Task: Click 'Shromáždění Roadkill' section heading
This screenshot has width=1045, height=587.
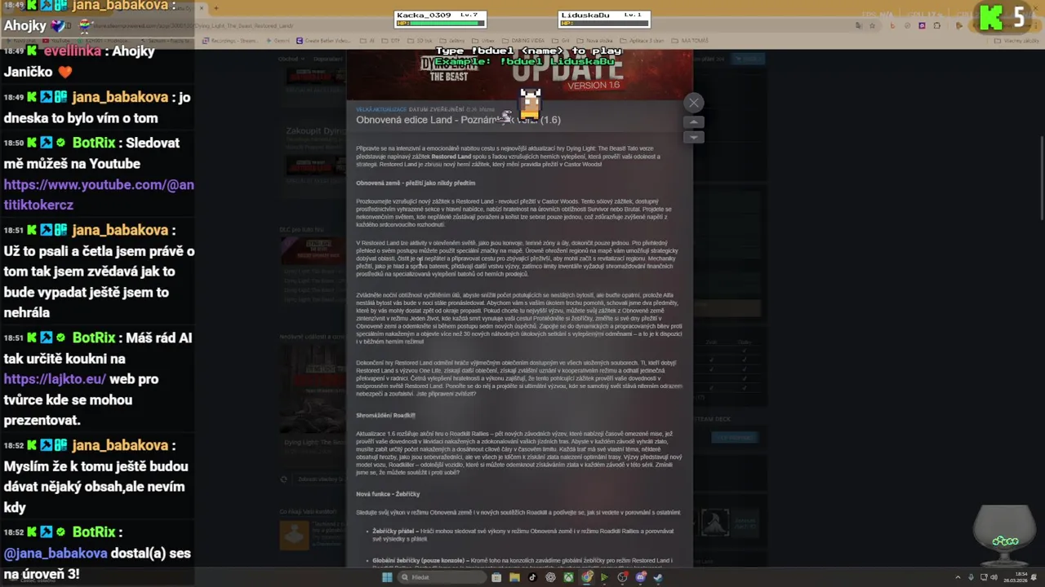Action: tap(385, 415)
